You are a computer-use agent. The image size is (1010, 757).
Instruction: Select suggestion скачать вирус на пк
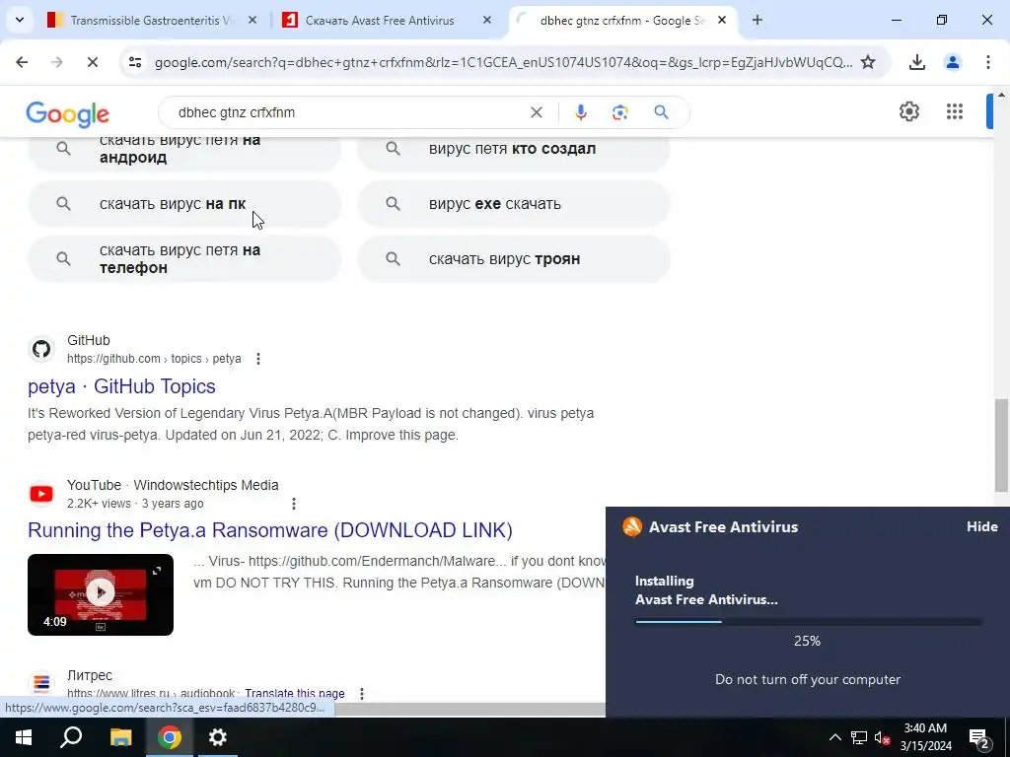coord(184,204)
